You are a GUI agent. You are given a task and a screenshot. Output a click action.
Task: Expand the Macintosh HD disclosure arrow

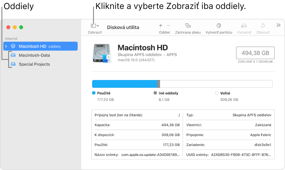tap(6, 46)
